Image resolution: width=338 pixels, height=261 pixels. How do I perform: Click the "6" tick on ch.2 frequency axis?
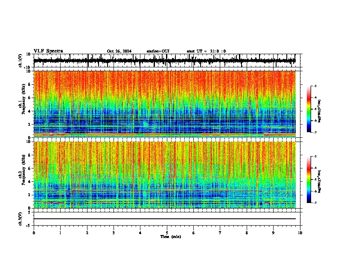(30, 168)
